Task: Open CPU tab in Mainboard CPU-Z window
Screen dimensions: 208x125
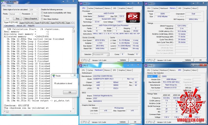Action: click(x=83, y=70)
